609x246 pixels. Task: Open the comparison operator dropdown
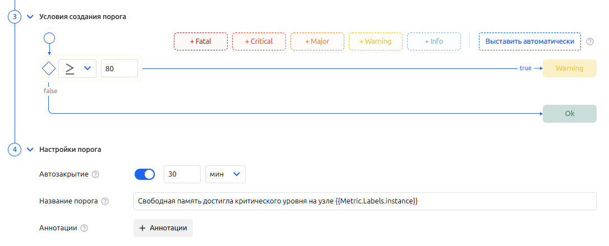(77, 68)
